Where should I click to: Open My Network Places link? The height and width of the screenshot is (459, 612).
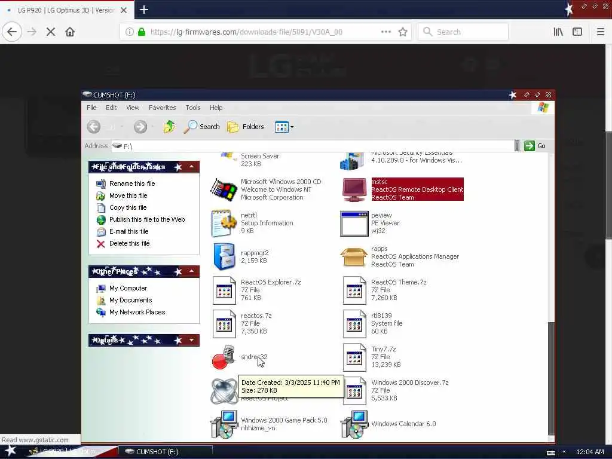[137, 312]
